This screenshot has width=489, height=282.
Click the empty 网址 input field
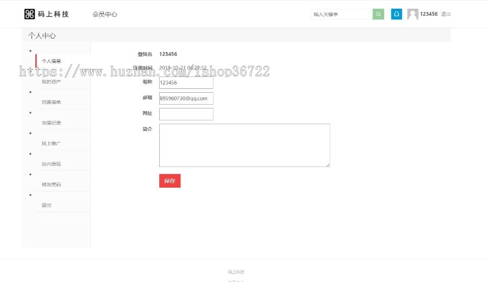(x=186, y=114)
